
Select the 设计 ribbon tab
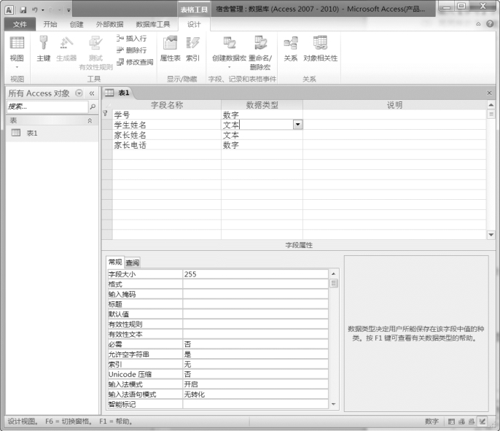pyautogui.click(x=194, y=24)
